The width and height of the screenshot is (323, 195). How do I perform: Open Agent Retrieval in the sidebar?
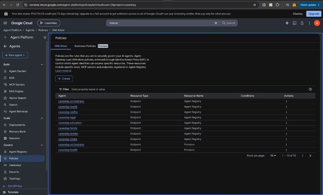pos(18,111)
